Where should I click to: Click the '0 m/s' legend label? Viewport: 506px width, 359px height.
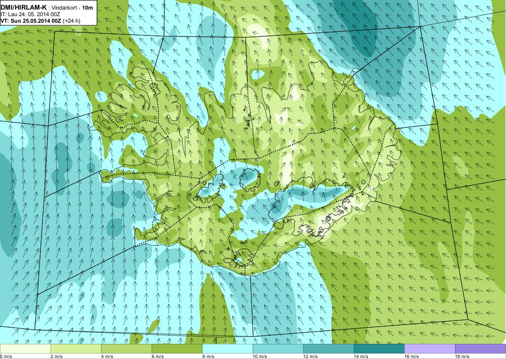click(x=6, y=356)
